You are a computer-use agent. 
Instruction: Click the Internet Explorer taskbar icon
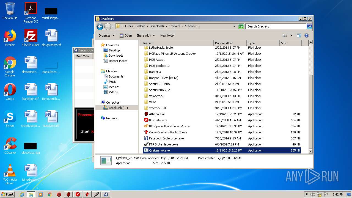(22, 194)
